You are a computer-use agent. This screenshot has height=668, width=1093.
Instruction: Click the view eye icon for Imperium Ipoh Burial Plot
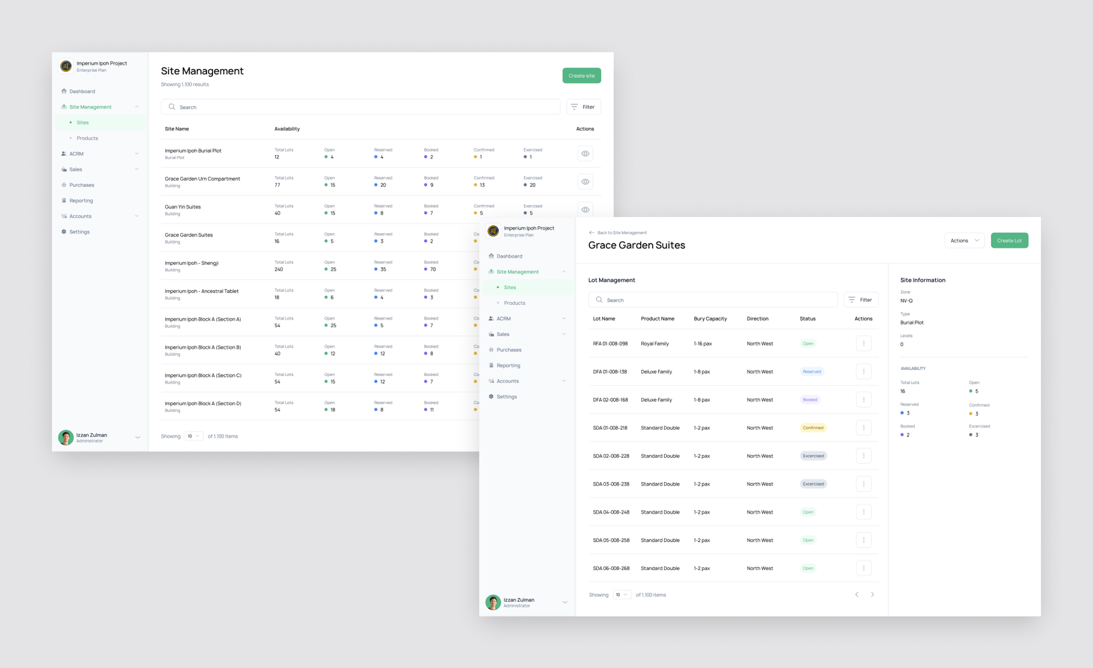[x=585, y=153]
